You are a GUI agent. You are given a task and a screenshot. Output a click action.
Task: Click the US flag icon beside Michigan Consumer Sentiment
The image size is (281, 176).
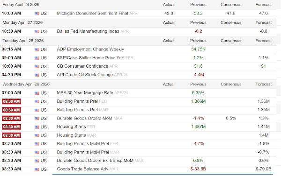[37, 14]
